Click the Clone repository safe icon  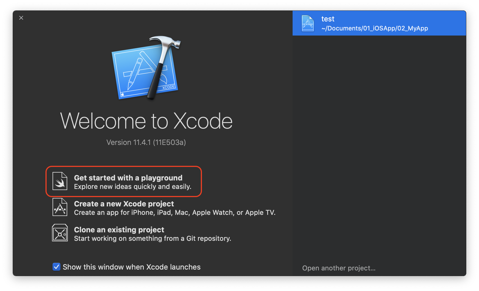click(60, 233)
